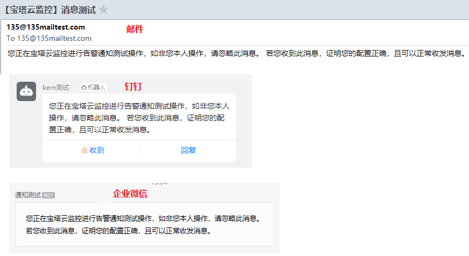
Task: Click the 收到 button in DingTalk message
Action: [x=93, y=150]
